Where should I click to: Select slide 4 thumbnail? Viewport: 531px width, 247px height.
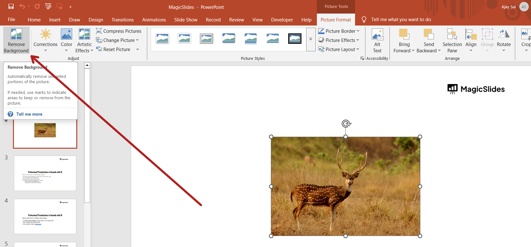click(x=45, y=216)
